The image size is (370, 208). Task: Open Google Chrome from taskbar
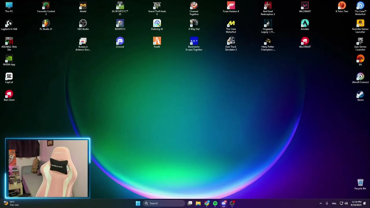pos(207,203)
